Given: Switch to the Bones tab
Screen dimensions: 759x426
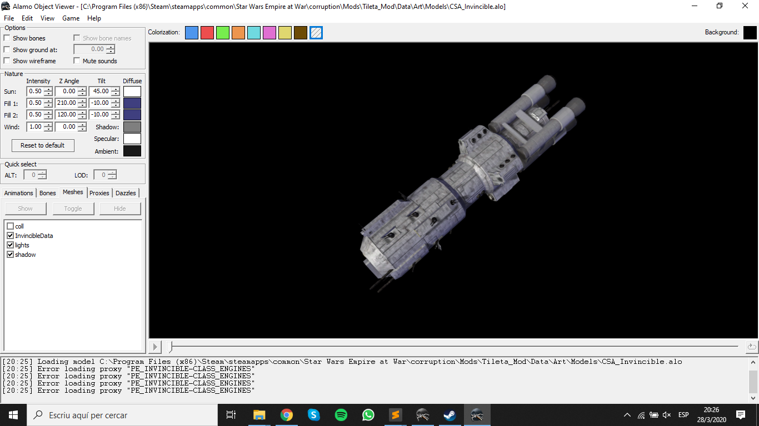Looking at the screenshot, I should tap(48, 193).
